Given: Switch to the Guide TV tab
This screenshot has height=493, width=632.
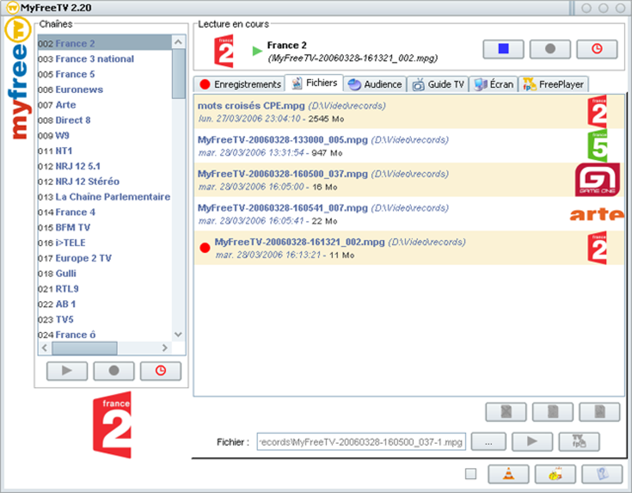Looking at the screenshot, I should [x=437, y=84].
